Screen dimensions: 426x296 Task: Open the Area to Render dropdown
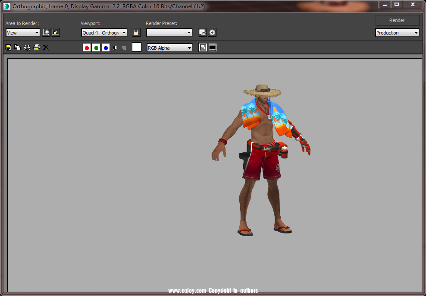pos(23,33)
